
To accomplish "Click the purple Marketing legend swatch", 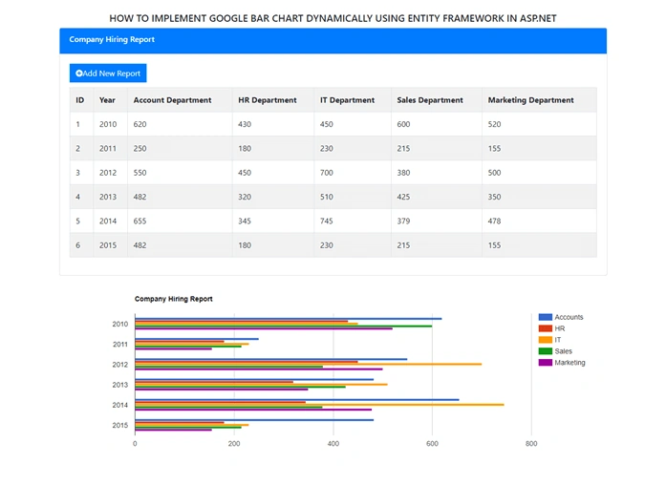I will click(x=546, y=363).
